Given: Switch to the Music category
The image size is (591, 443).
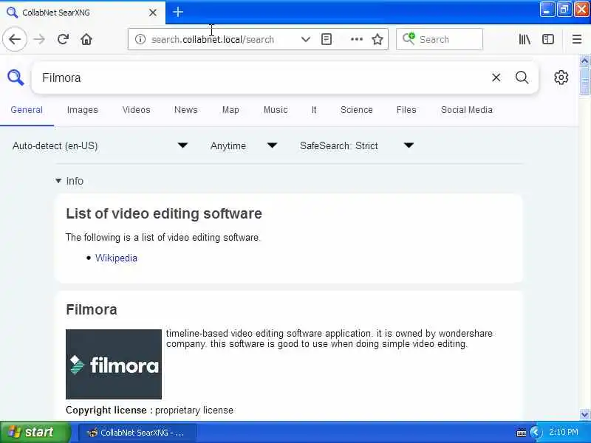Looking at the screenshot, I should coord(276,109).
